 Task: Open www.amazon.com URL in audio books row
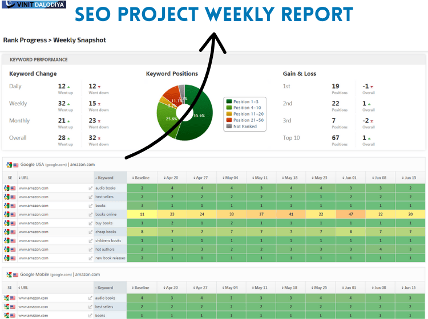click(x=34, y=188)
